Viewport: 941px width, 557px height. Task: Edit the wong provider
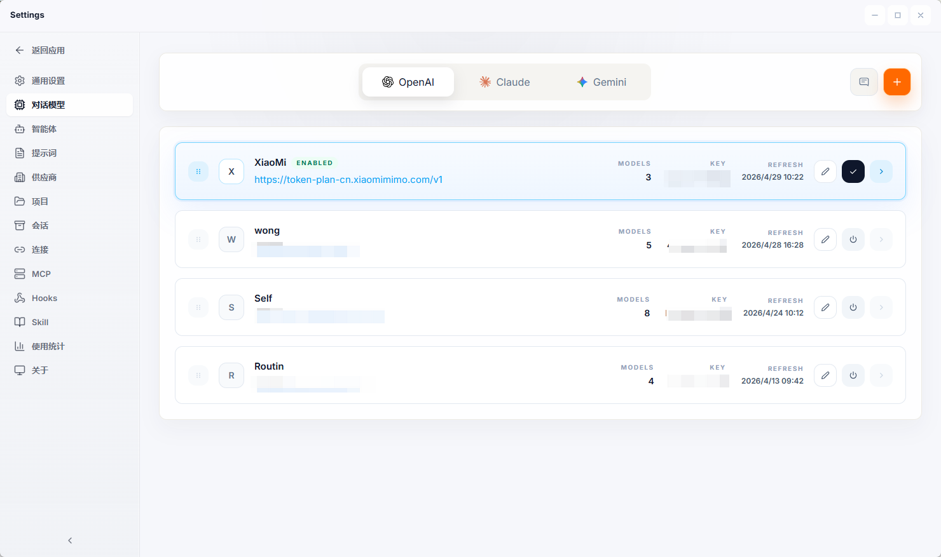pos(825,239)
